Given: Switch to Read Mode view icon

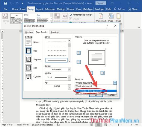Looking at the screenshot, I should point(92,125).
